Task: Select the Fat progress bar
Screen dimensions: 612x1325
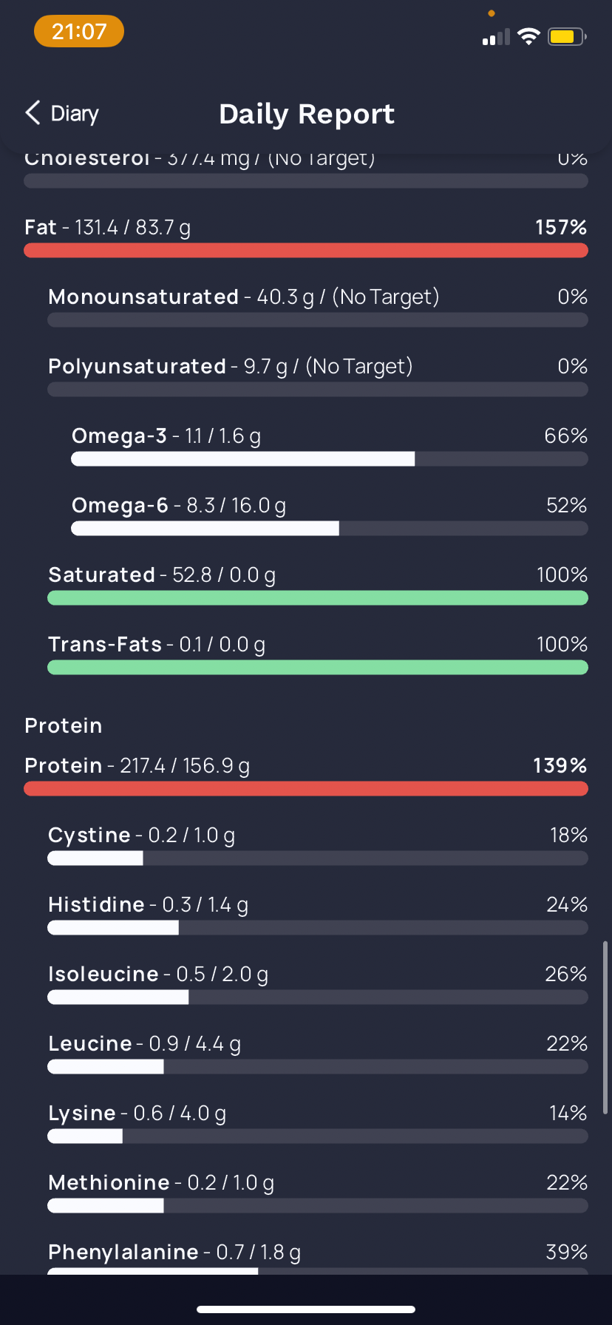Action: [x=306, y=251]
